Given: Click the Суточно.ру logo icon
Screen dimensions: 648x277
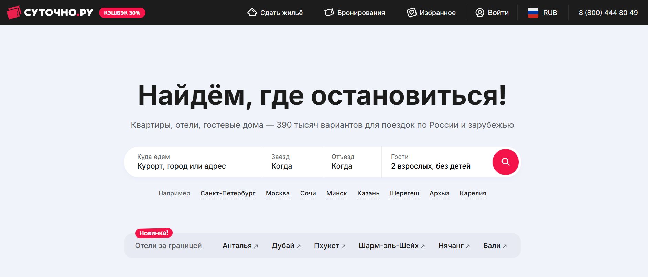Looking at the screenshot, I should 14,13.
